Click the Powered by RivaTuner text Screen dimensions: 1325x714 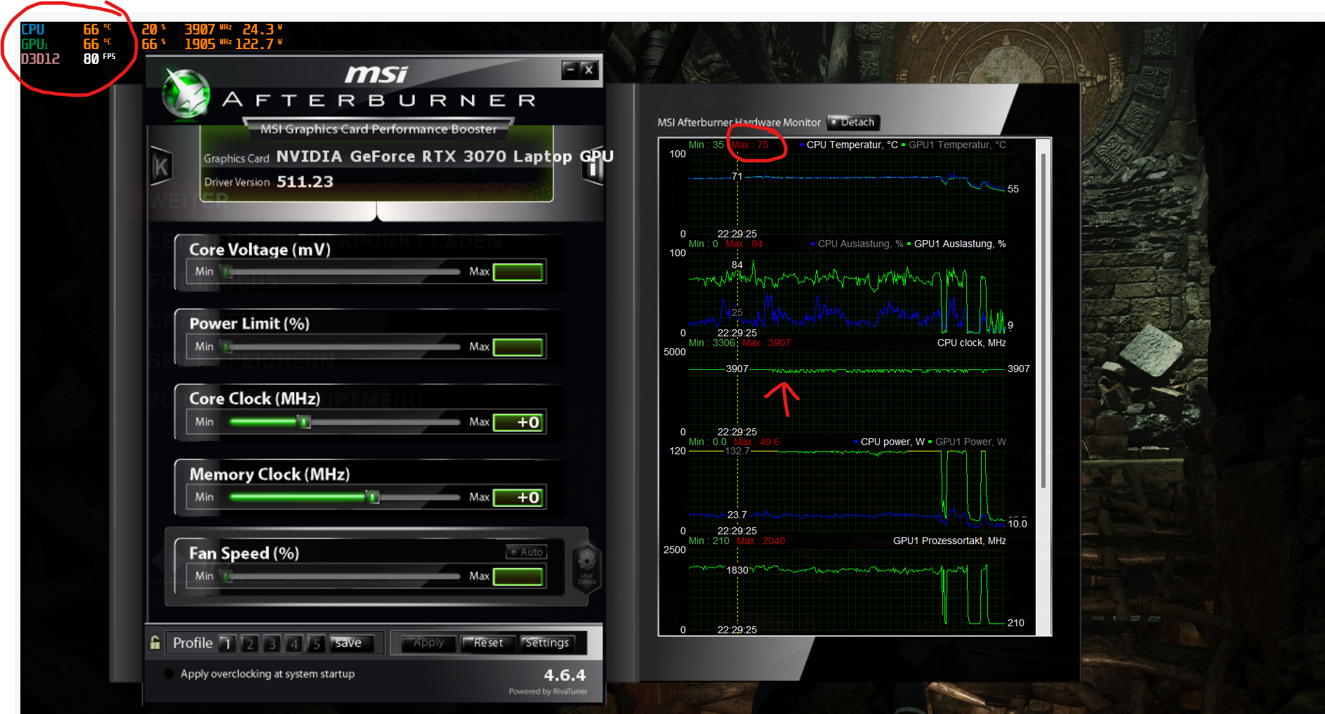[548, 692]
